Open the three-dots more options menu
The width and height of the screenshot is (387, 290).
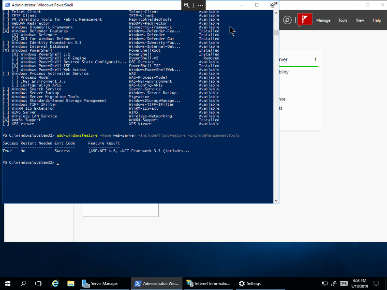200,5
